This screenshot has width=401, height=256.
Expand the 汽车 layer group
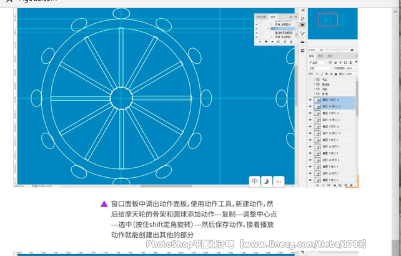315,79
